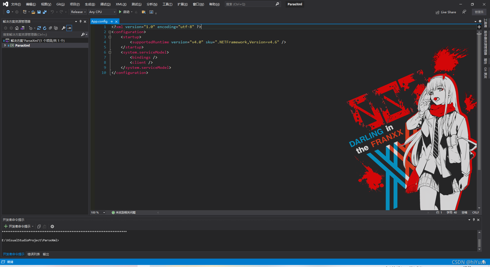Switch to the 输出 tab

46,254
